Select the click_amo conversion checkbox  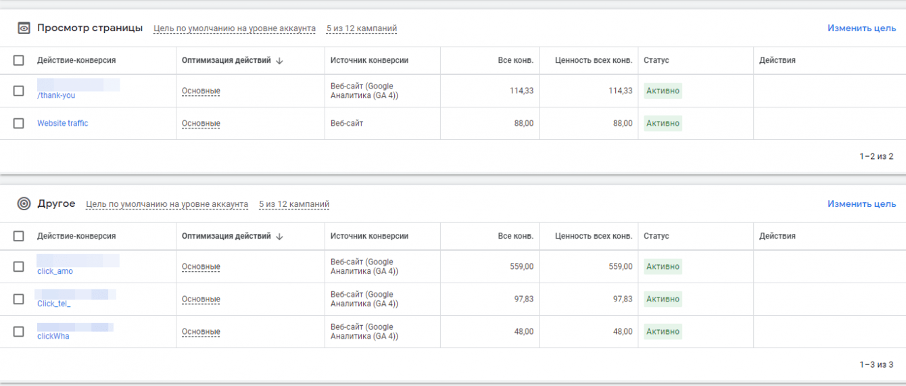pos(19,266)
